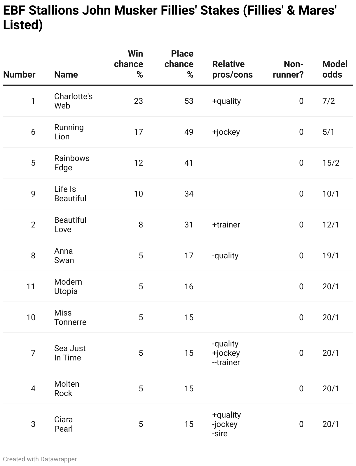356x466 pixels.
Task: Click the Relative pros/cons header
Action: coord(233,69)
